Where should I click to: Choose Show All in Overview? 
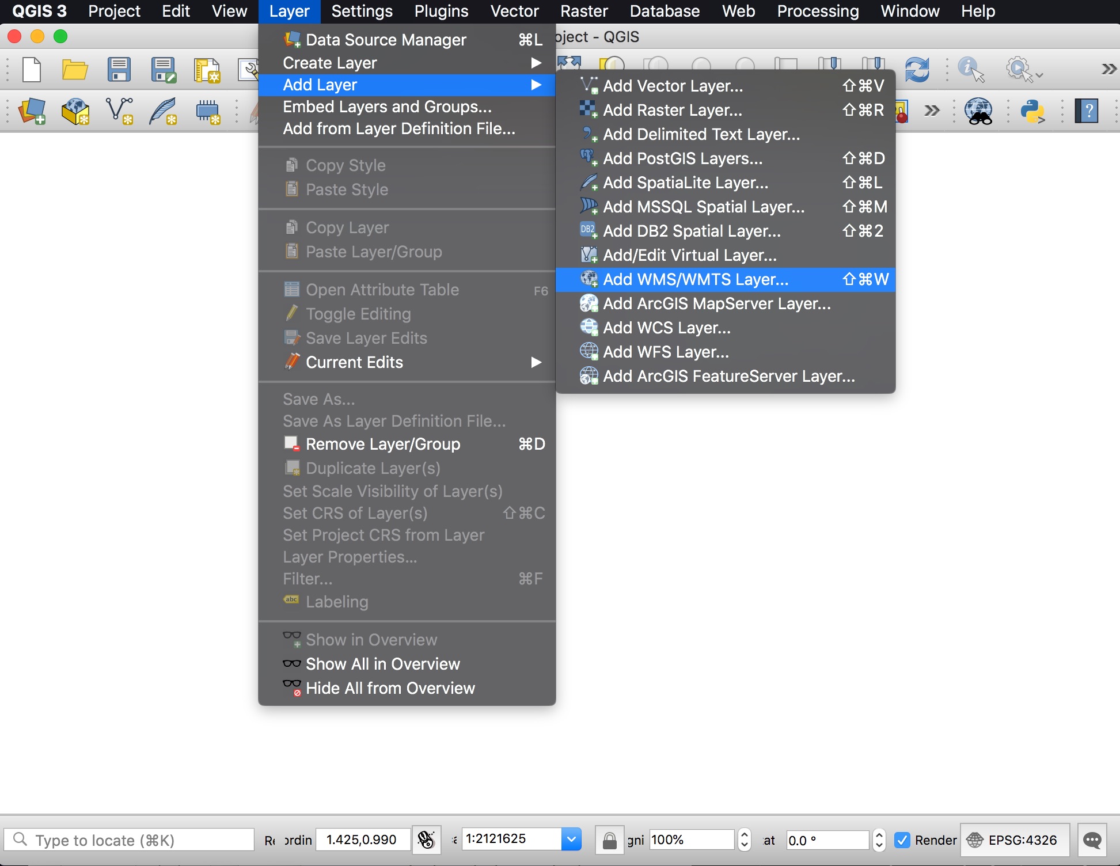tap(407, 664)
